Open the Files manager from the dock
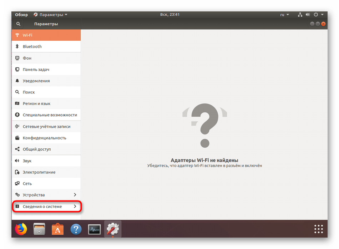 (39, 229)
